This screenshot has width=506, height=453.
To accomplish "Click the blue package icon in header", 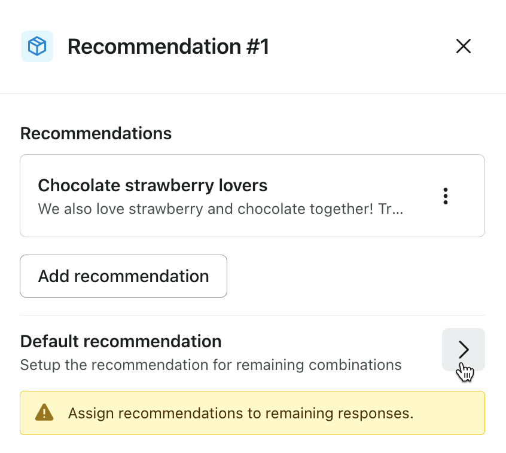I will click(37, 47).
